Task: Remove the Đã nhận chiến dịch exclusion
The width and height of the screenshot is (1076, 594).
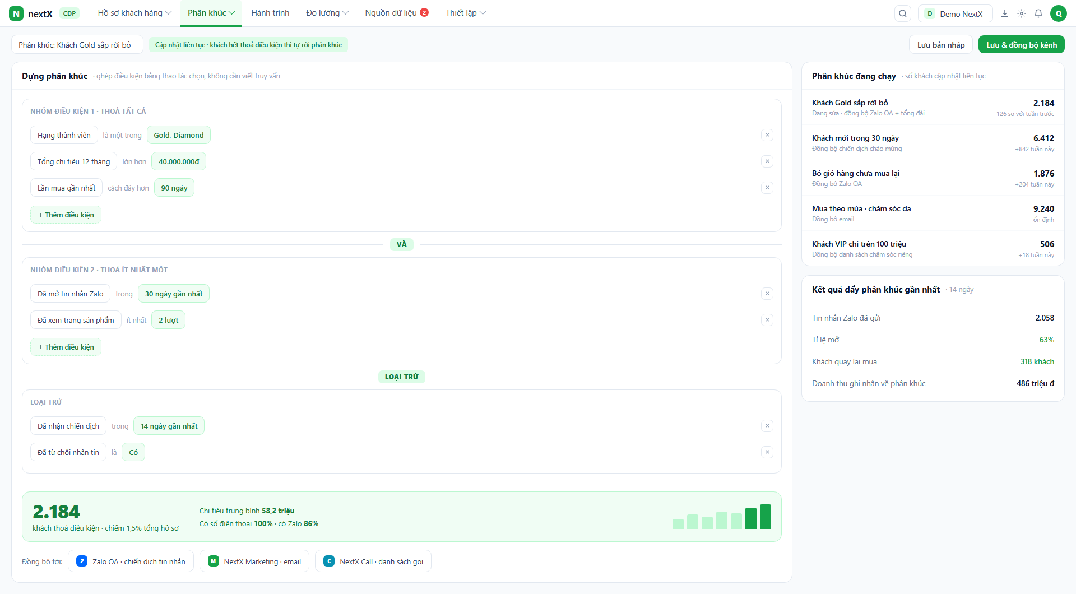Action: (x=767, y=426)
